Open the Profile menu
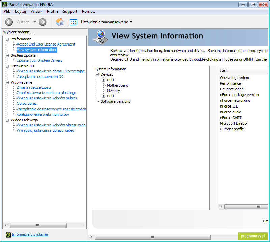 (53, 11)
